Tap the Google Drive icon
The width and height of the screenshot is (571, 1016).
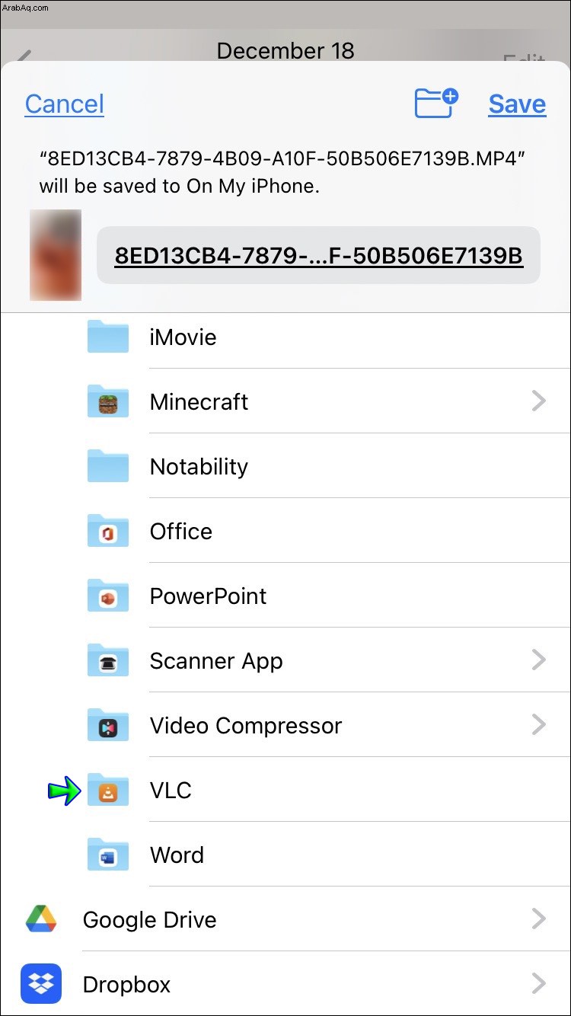41,919
